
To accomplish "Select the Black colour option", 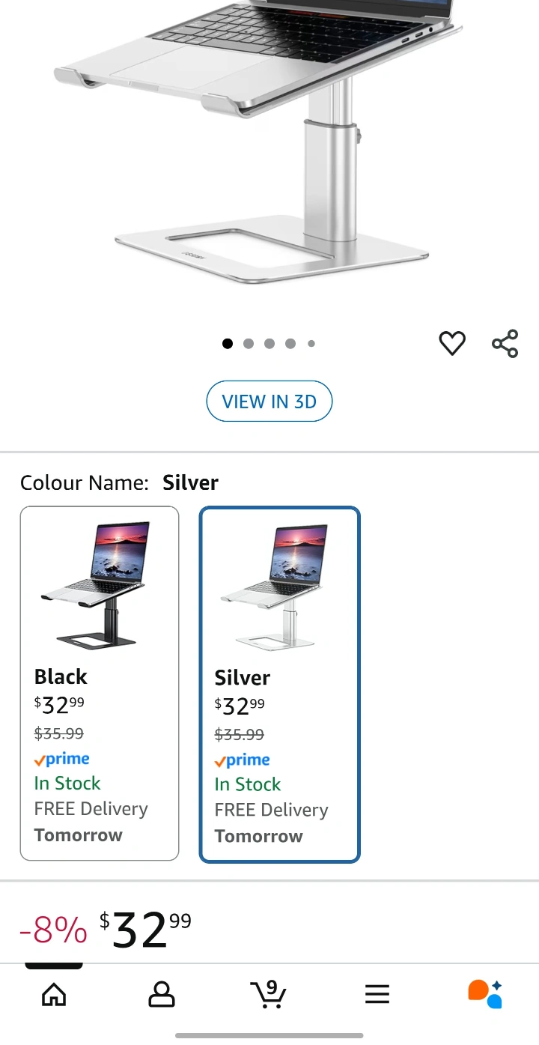I will (x=100, y=683).
